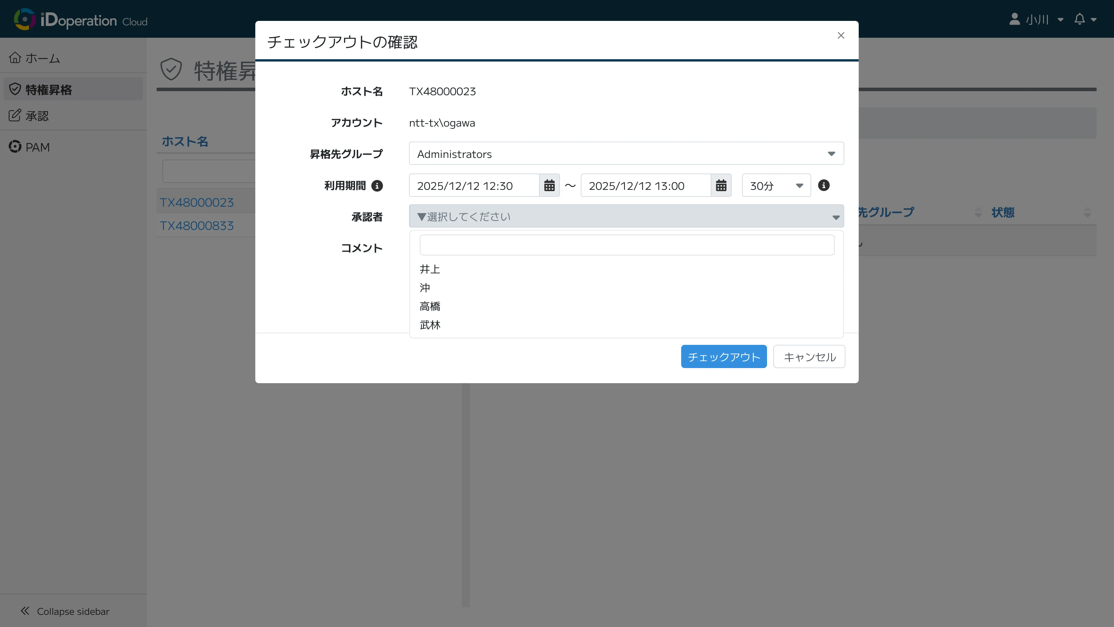The image size is (1114, 627).
Task: Expand the 昇格先グループ Administrators dropdown
Action: (626, 154)
